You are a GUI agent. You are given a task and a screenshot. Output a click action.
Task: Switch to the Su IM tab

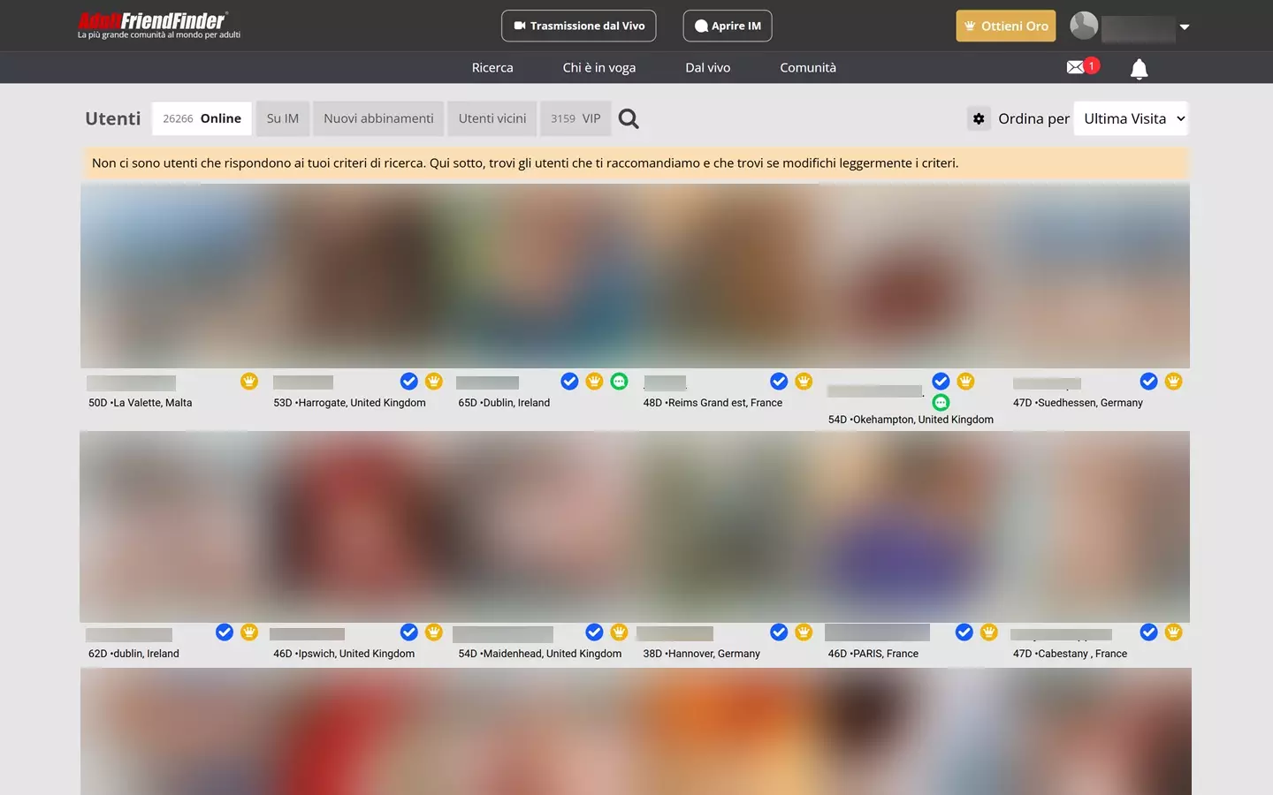coord(283,118)
